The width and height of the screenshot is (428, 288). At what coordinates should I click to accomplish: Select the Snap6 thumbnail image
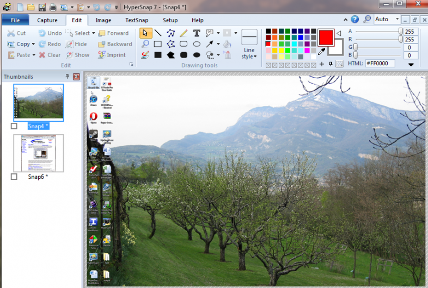pyautogui.click(x=39, y=153)
